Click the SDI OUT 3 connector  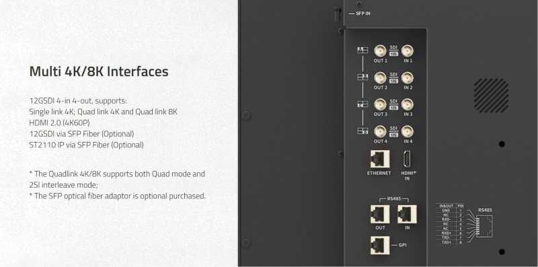click(x=380, y=104)
